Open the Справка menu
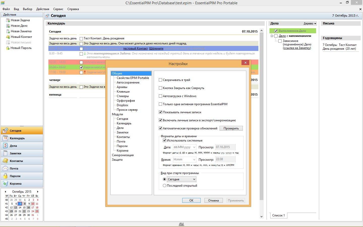This screenshot has height=227, width=363. (x=73, y=9)
